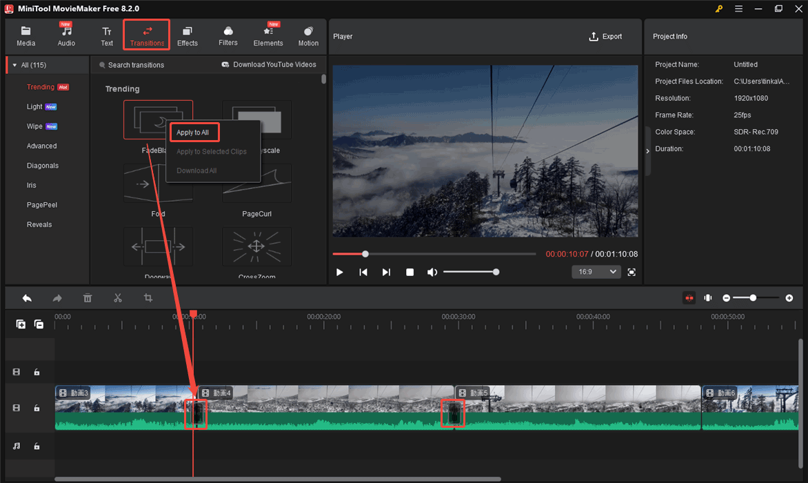Screen dimensions: 808x483
Task: Click the Export button
Action: pyautogui.click(x=605, y=37)
